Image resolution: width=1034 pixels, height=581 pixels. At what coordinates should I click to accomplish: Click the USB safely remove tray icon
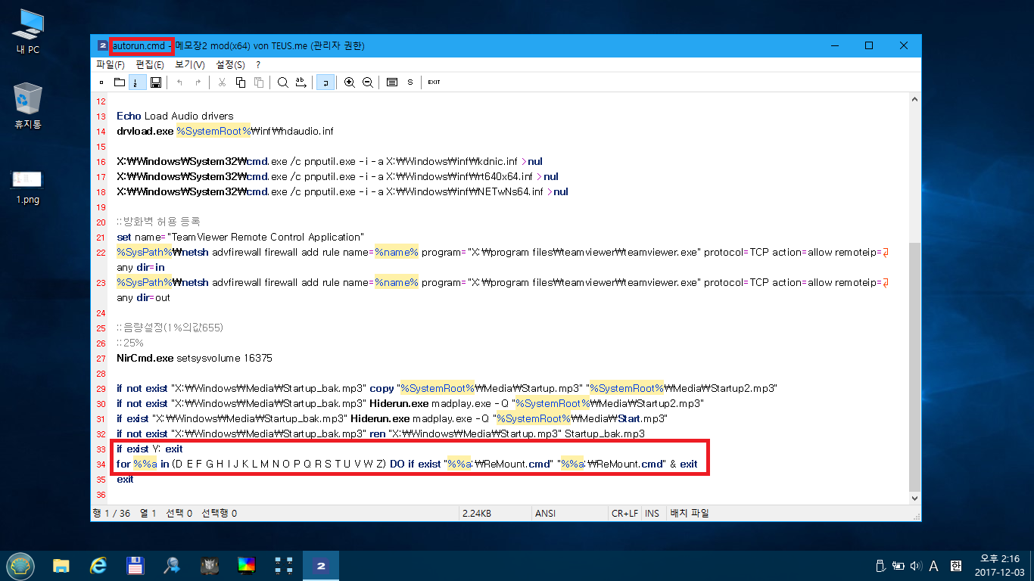[x=880, y=565]
